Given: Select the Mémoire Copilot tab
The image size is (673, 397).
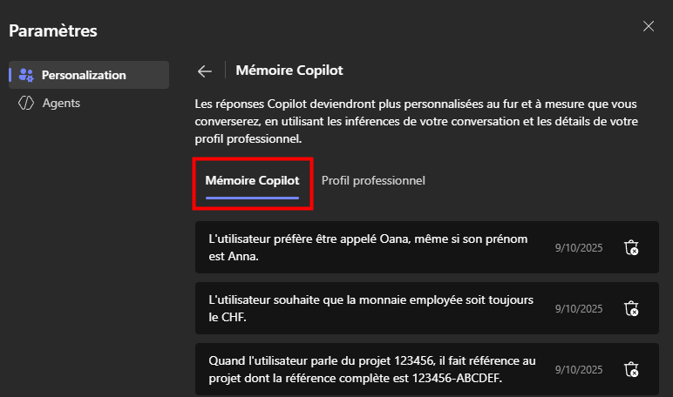Looking at the screenshot, I should (x=253, y=180).
